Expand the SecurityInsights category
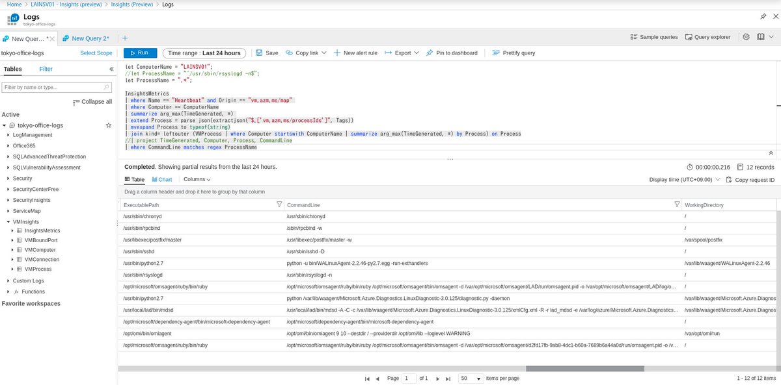This screenshot has width=781, height=385. pos(8,200)
